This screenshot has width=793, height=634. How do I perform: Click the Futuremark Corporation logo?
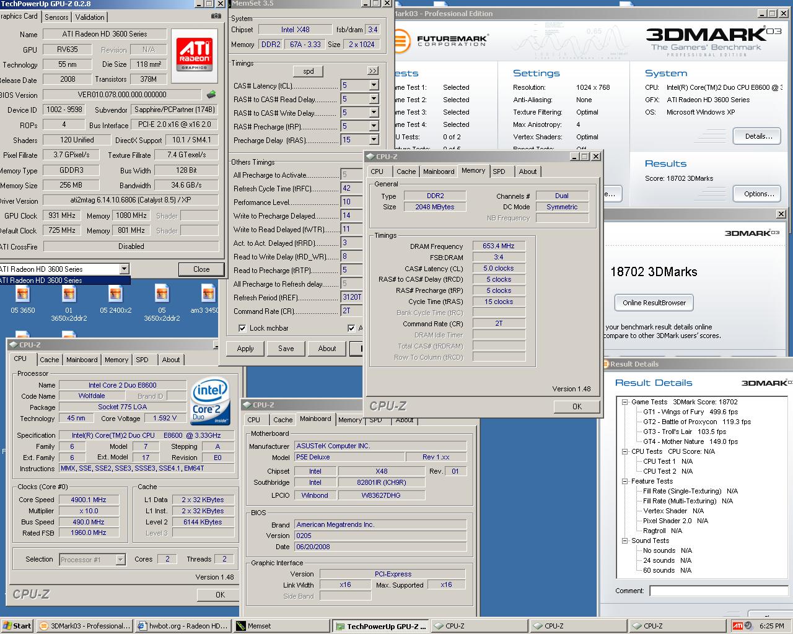[442, 42]
